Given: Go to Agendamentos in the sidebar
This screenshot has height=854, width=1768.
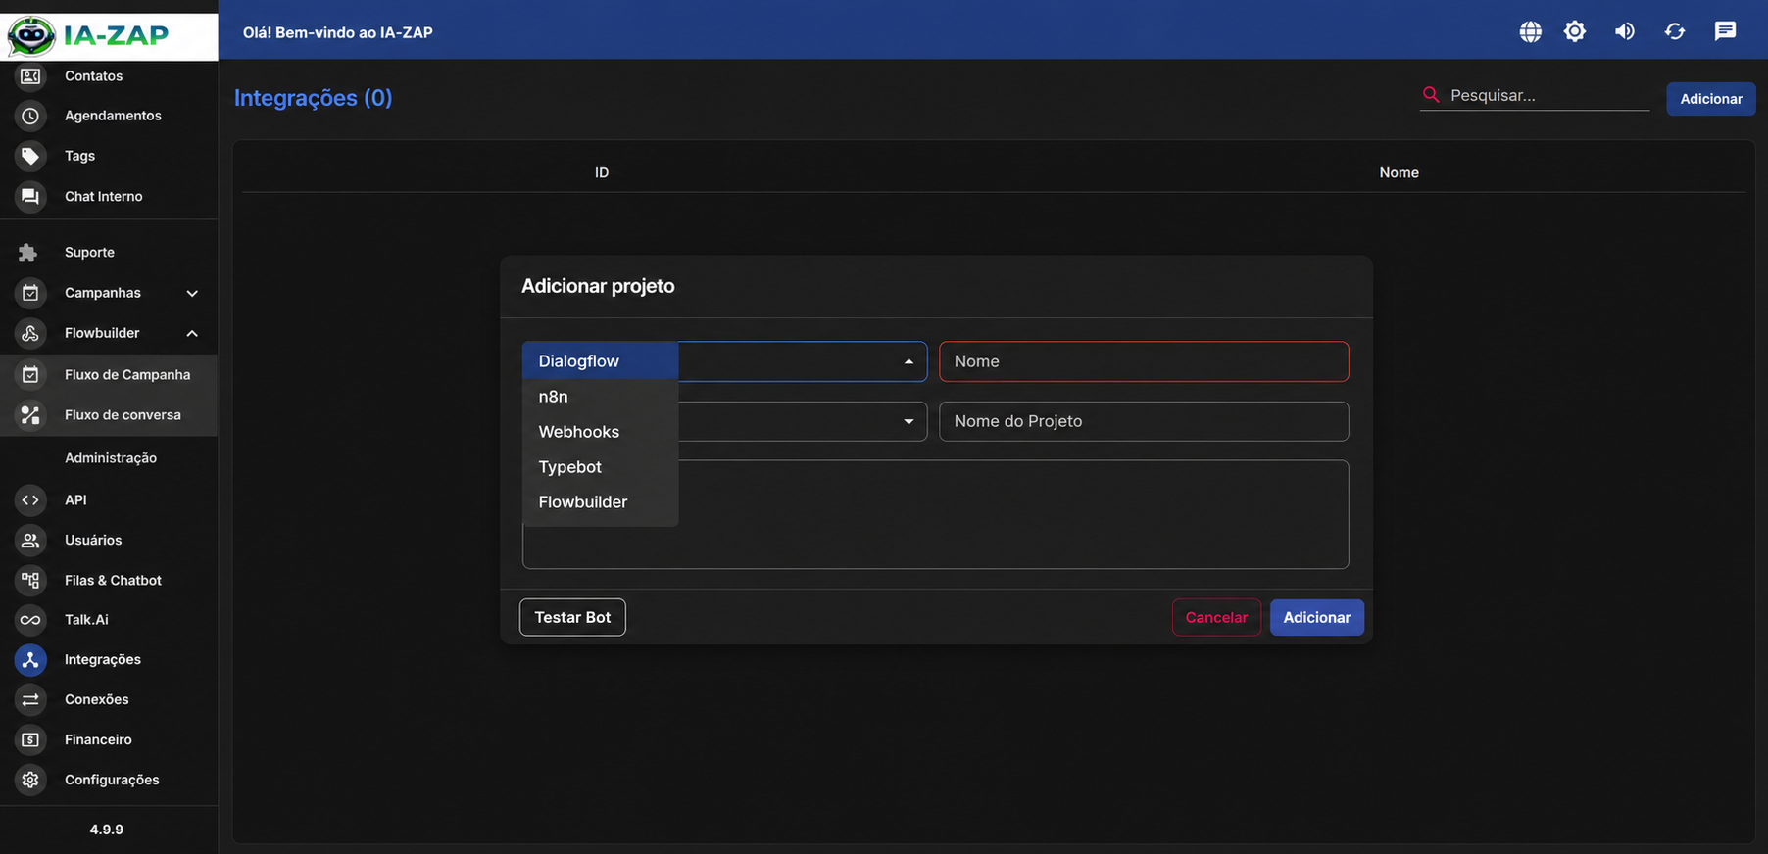Looking at the screenshot, I should pyautogui.click(x=113, y=116).
